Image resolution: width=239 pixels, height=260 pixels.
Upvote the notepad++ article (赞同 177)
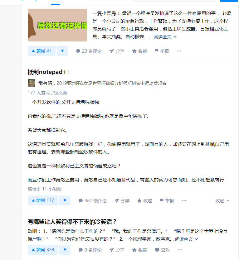[43, 200]
